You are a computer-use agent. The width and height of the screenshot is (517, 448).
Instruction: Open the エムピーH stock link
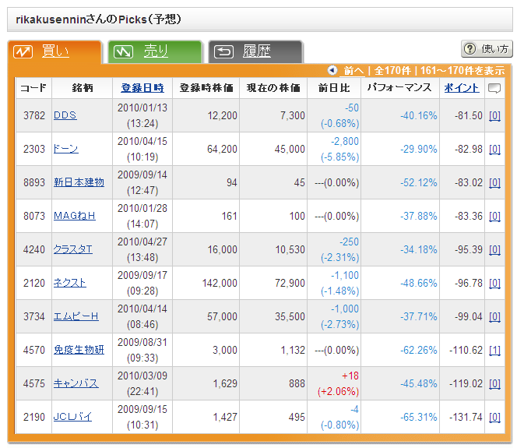(x=76, y=316)
